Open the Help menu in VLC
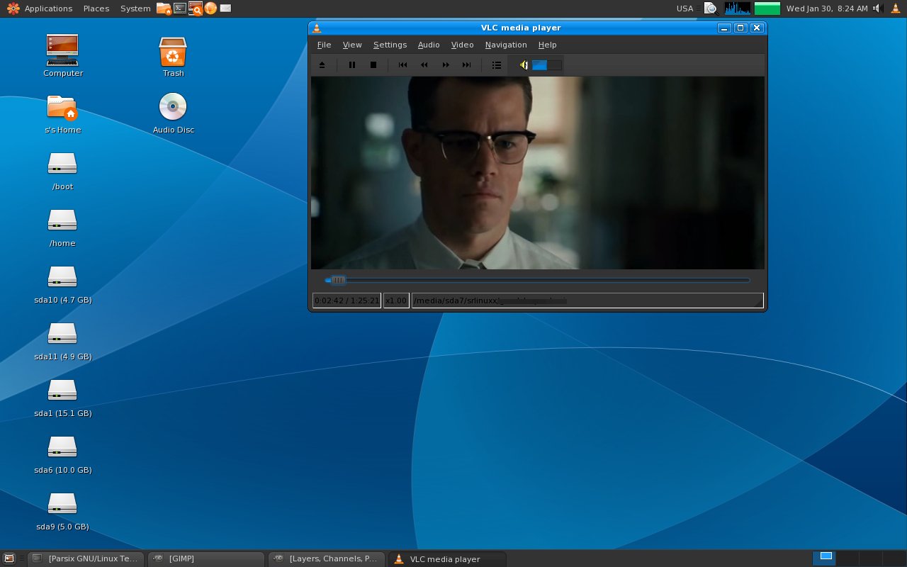This screenshot has height=567, width=907. click(547, 45)
